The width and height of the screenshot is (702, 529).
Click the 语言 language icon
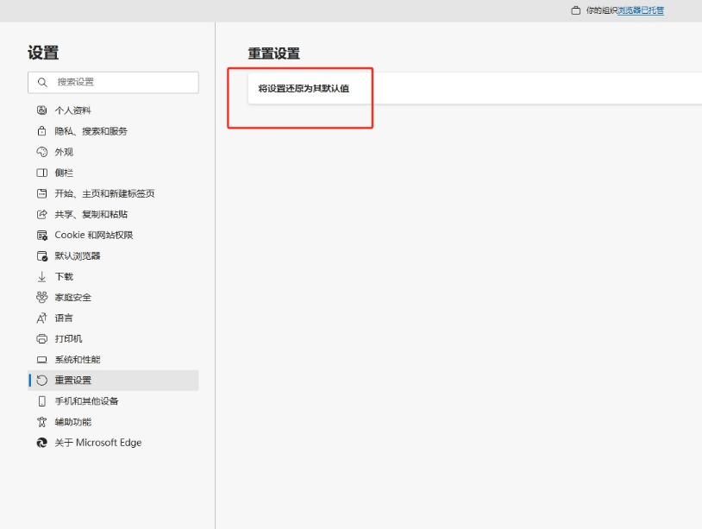click(41, 318)
